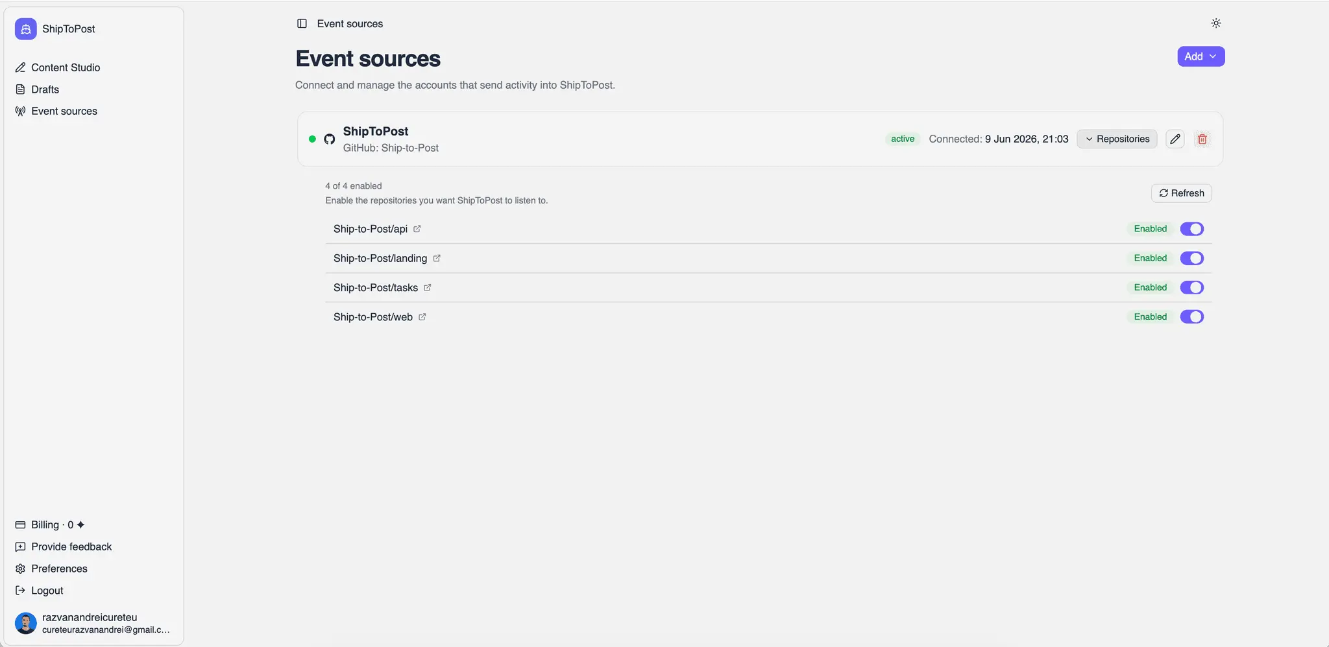Disable the Ship-to-Post/landing repository toggle
This screenshot has height=647, width=1329.
point(1192,258)
